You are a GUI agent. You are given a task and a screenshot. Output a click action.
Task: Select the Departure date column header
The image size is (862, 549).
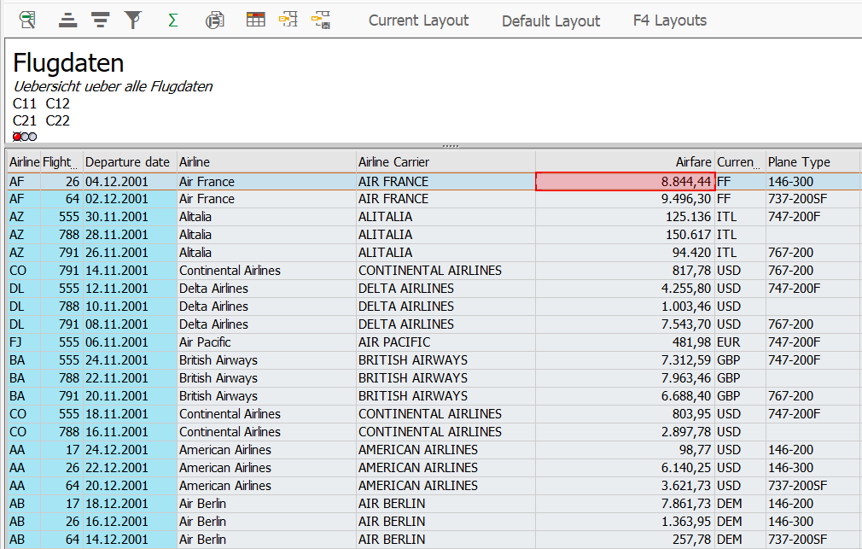(130, 161)
